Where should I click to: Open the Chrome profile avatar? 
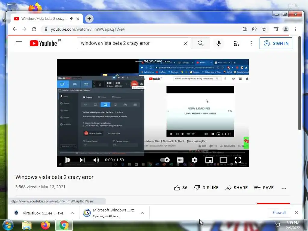(x=286, y=29)
